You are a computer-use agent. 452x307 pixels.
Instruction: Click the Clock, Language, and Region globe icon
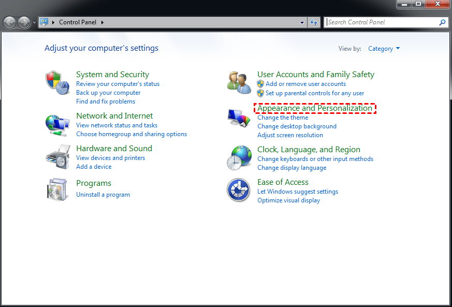[239, 158]
